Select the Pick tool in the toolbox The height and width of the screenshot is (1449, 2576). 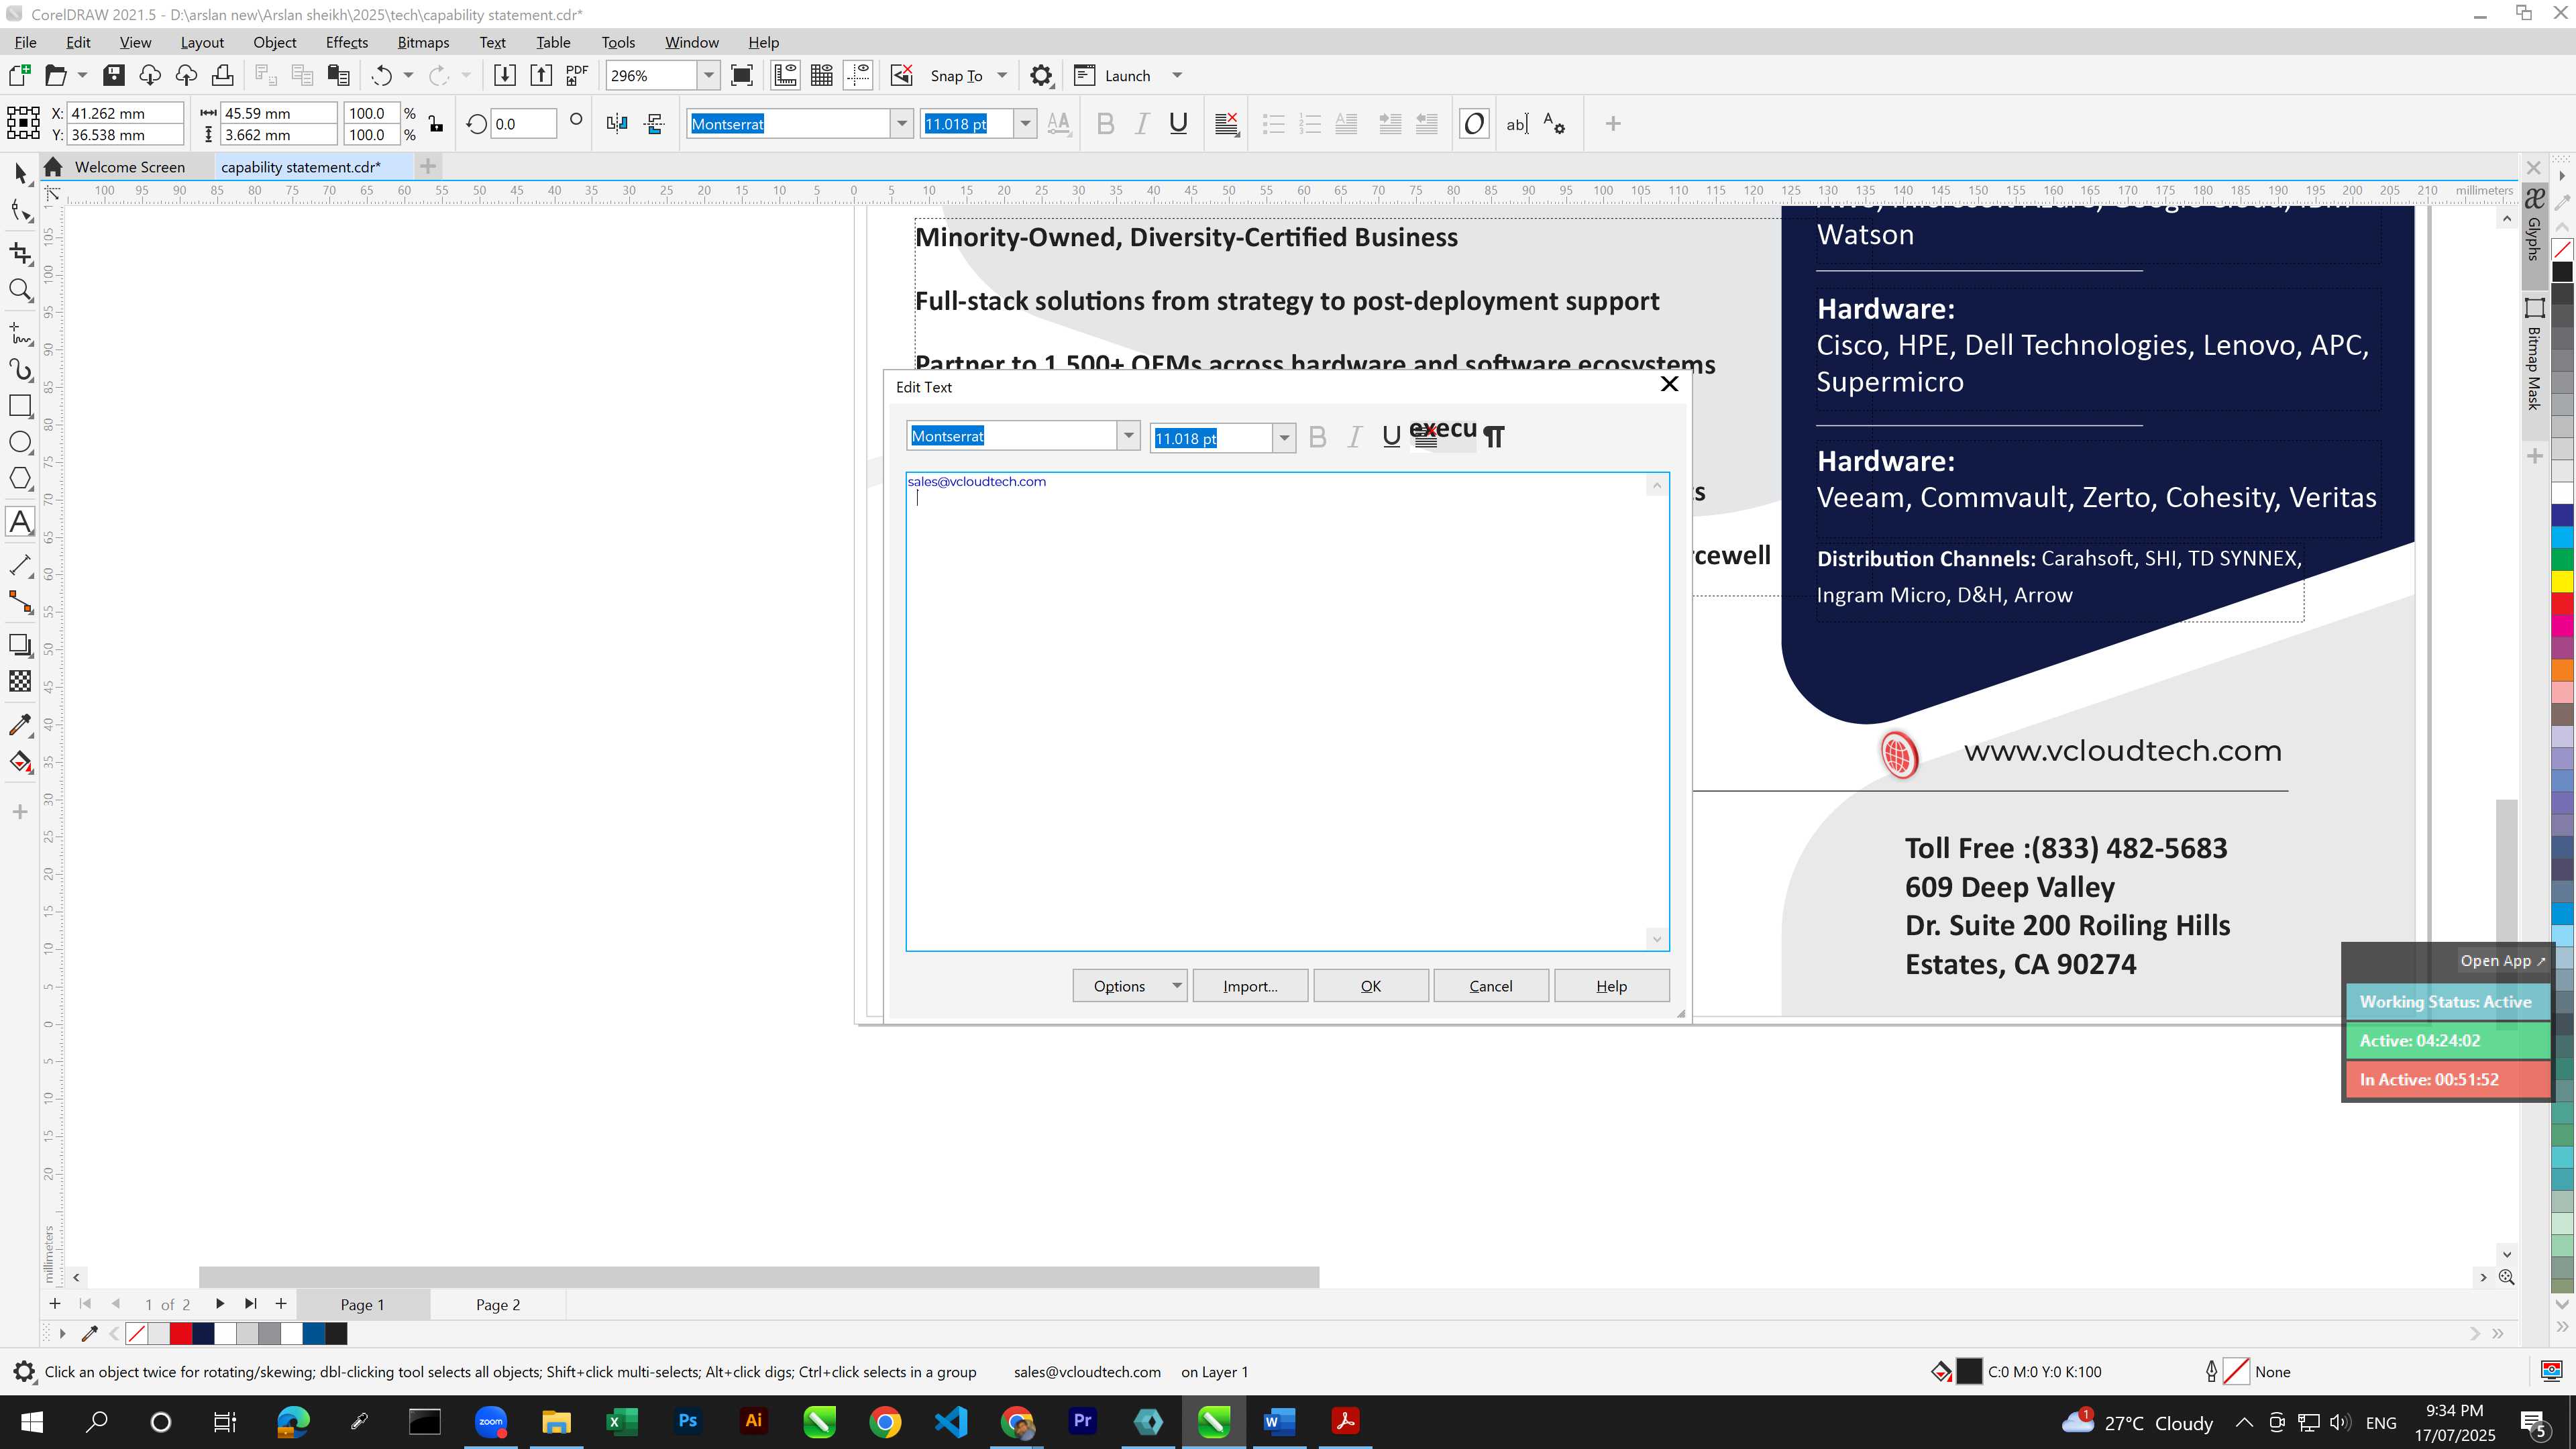click(20, 174)
